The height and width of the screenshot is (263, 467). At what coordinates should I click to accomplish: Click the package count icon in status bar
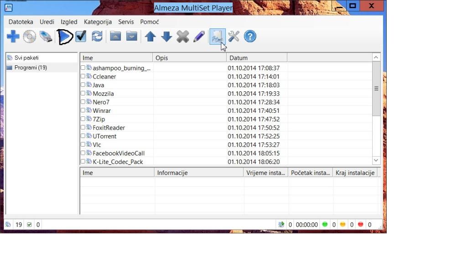click(x=8, y=225)
